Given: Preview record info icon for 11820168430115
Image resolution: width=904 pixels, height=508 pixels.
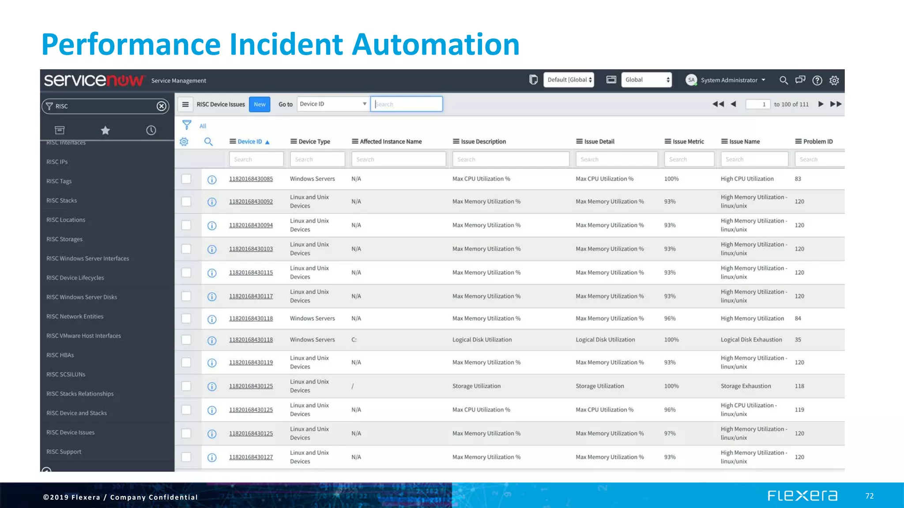Looking at the screenshot, I should (212, 273).
